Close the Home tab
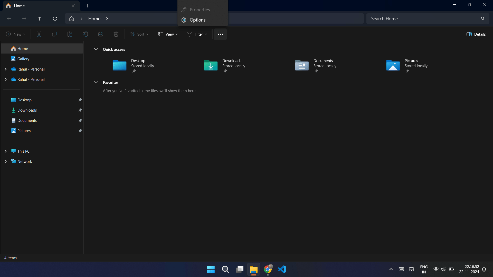Screen dimensions: 493x277 pyautogui.click(x=73, y=6)
